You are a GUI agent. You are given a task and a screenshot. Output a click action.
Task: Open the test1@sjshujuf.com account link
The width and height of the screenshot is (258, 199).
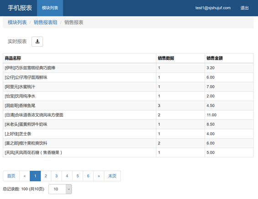tap(213, 8)
